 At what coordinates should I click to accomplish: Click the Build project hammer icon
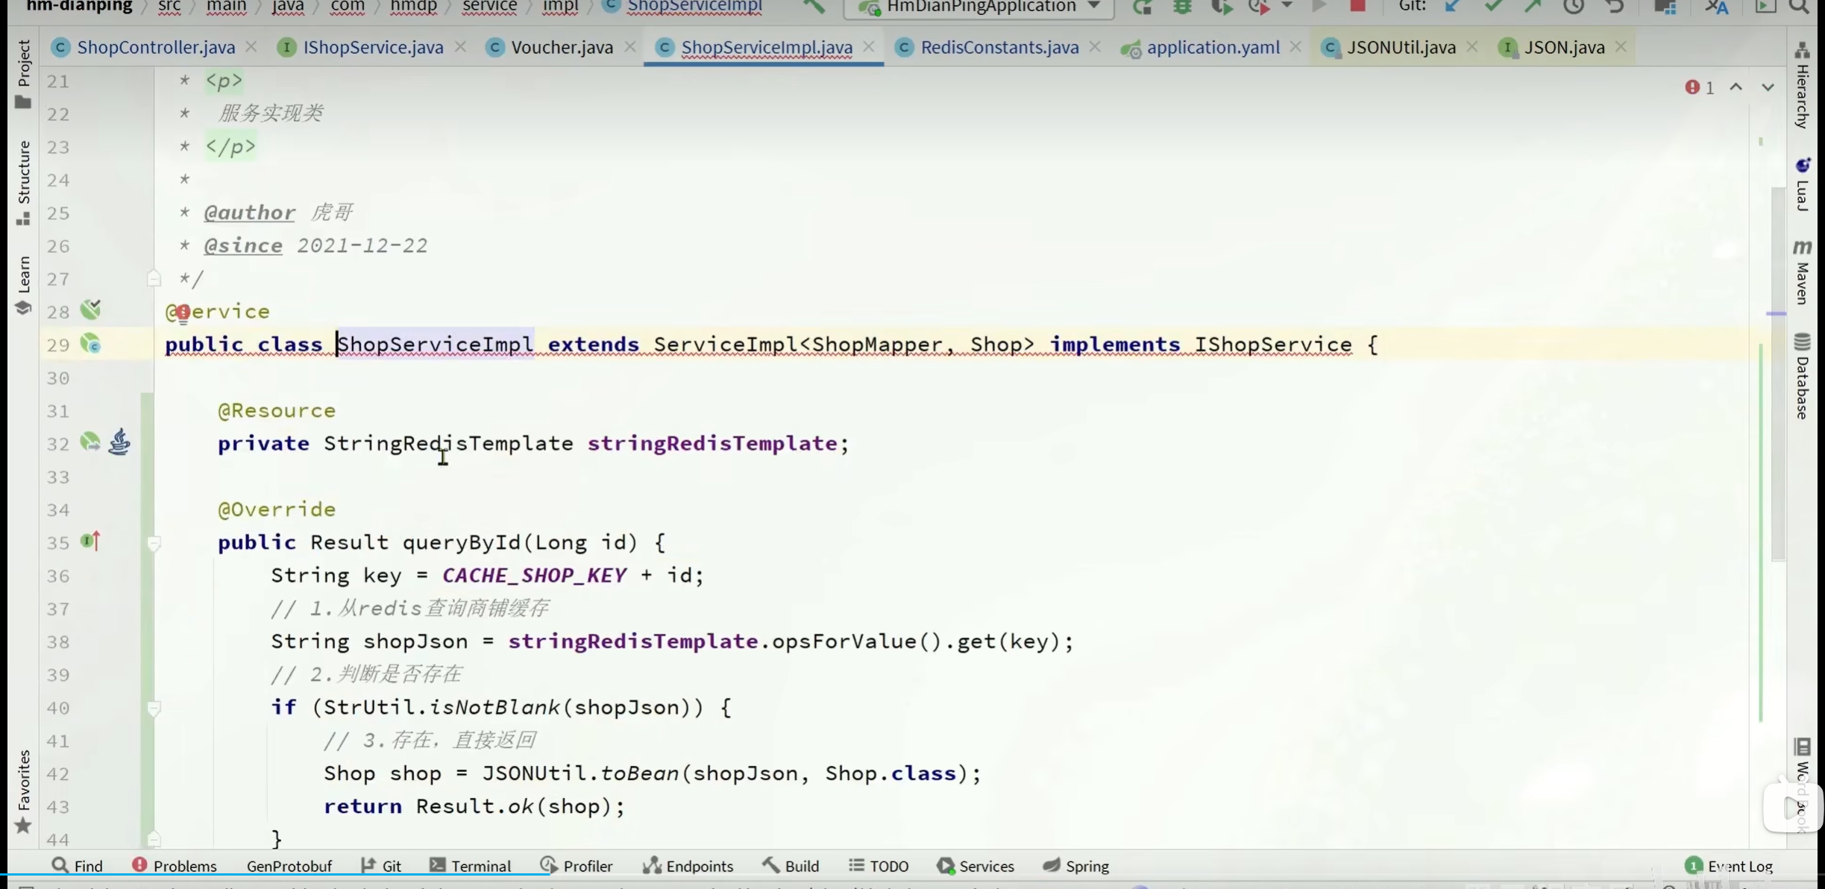tap(813, 7)
